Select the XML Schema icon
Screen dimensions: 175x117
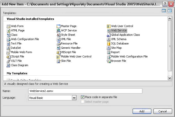pyautogui.click(x=109, y=39)
